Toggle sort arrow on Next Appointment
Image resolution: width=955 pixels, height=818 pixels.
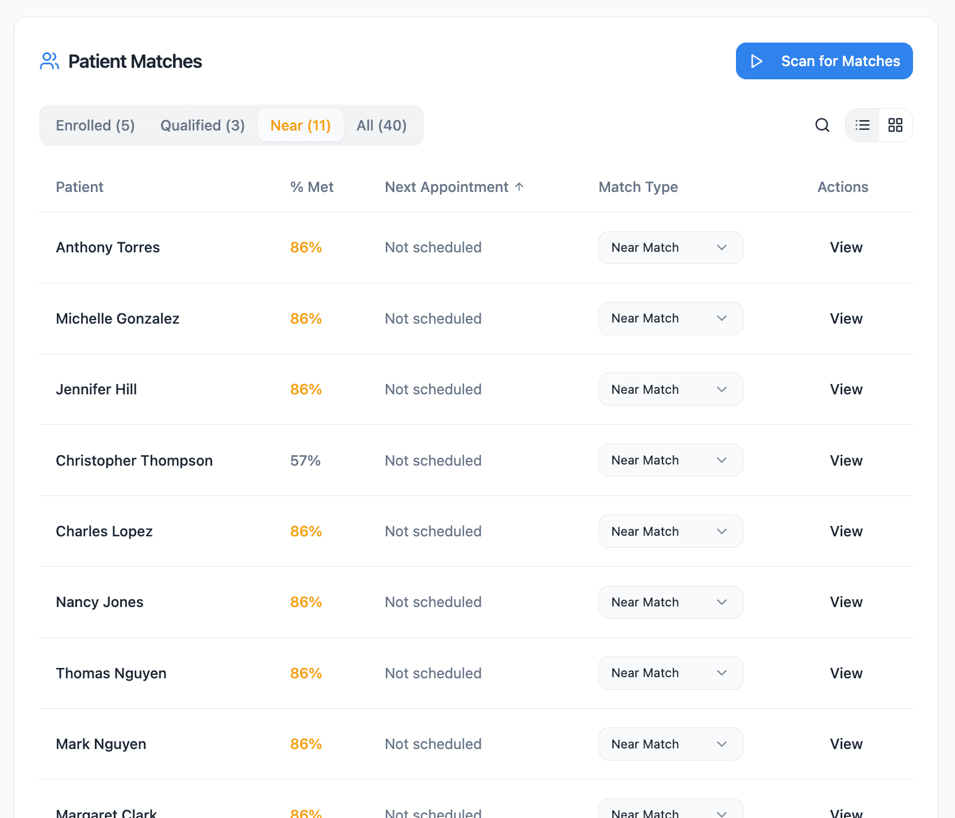coord(519,187)
